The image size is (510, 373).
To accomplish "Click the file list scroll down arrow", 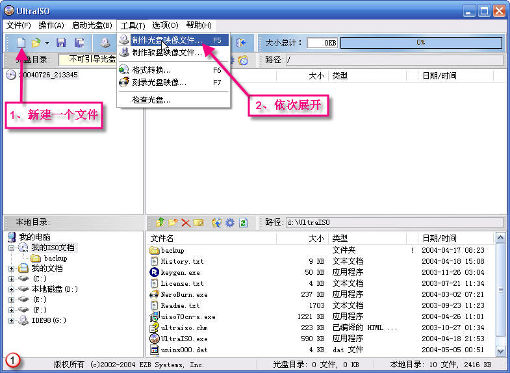I will point(500,351).
